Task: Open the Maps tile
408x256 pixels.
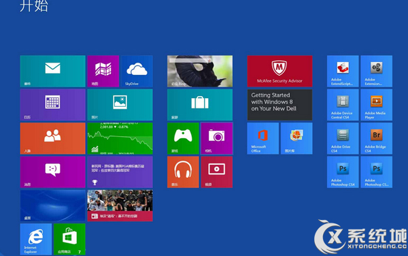Action: [x=103, y=71]
